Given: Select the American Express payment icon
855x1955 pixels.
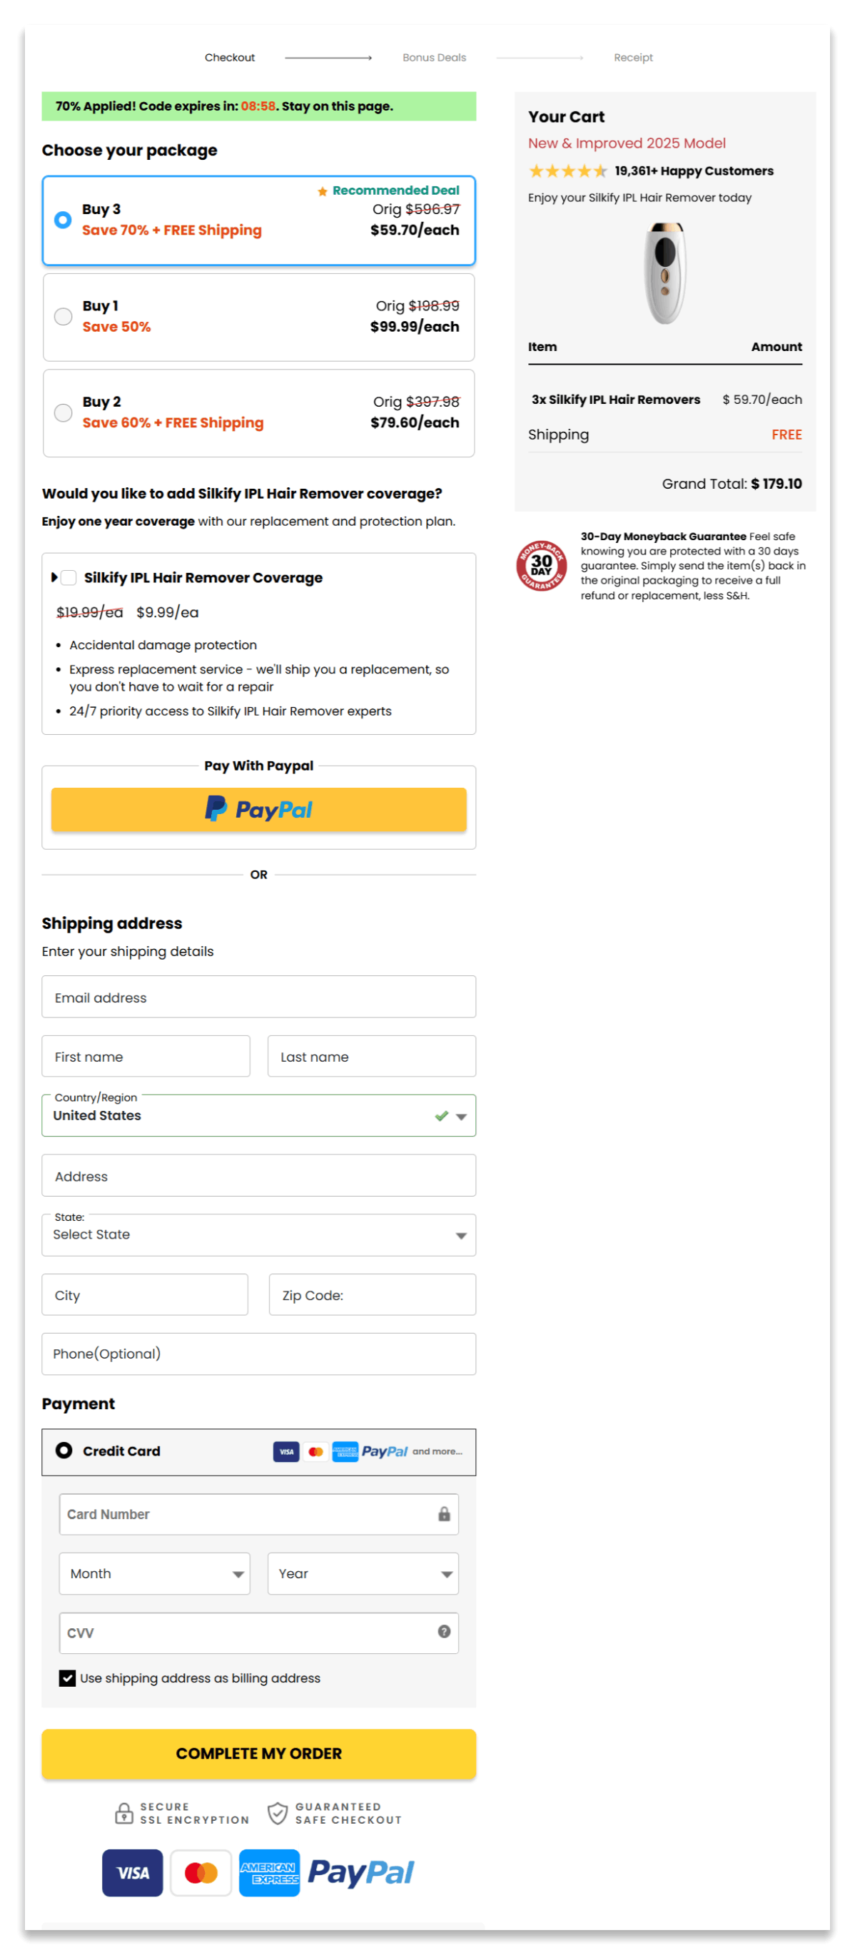Looking at the screenshot, I should [270, 1872].
